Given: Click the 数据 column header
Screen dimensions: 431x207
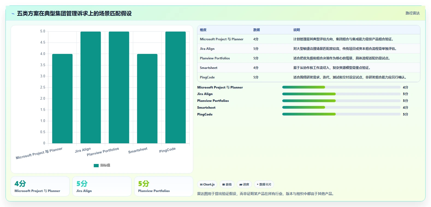Looking at the screenshot, I should pyautogui.click(x=257, y=30).
